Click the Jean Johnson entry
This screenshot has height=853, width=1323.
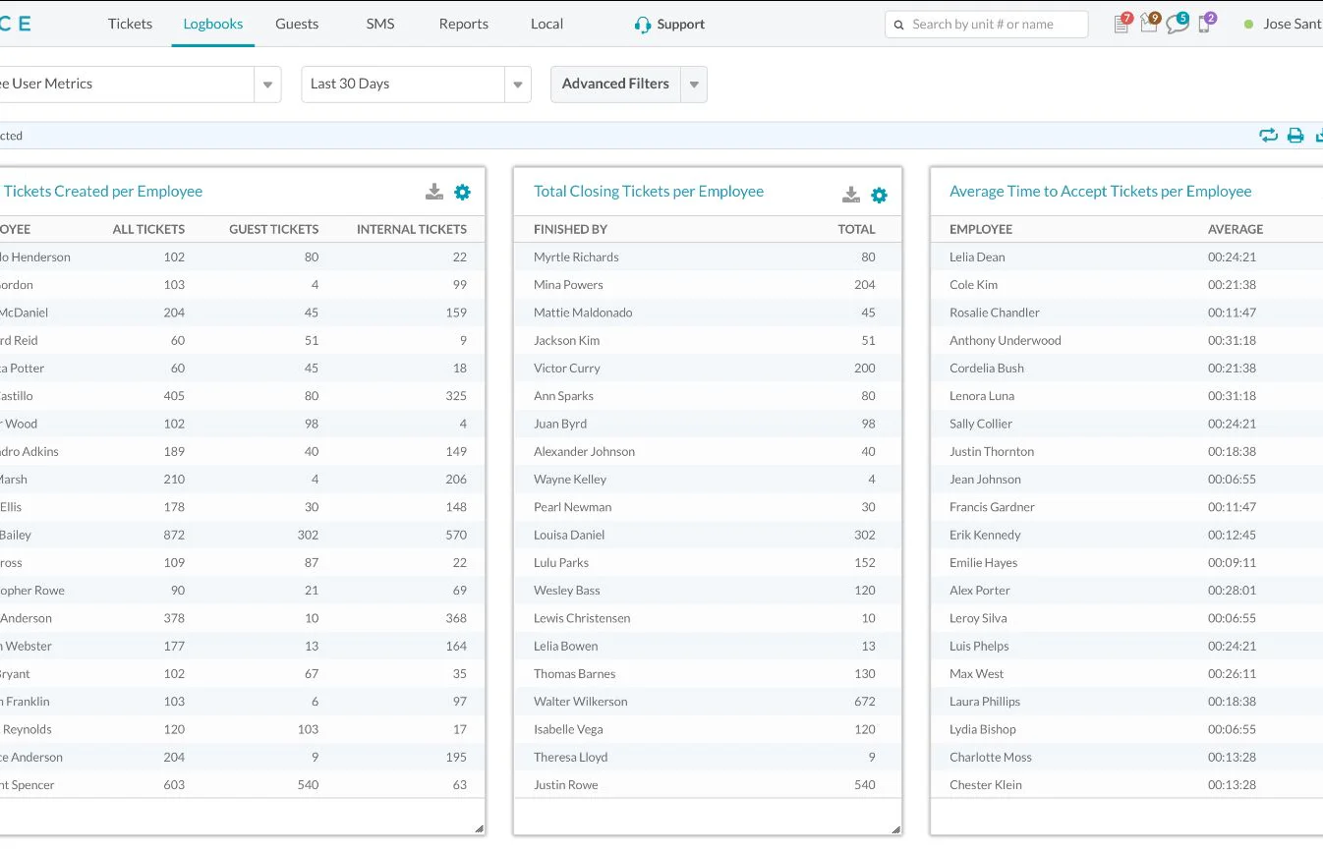click(x=985, y=480)
